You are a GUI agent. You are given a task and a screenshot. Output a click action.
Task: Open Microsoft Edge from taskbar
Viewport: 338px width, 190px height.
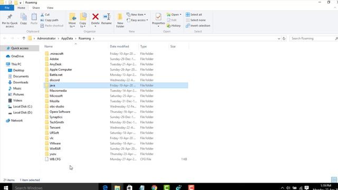(105, 187)
